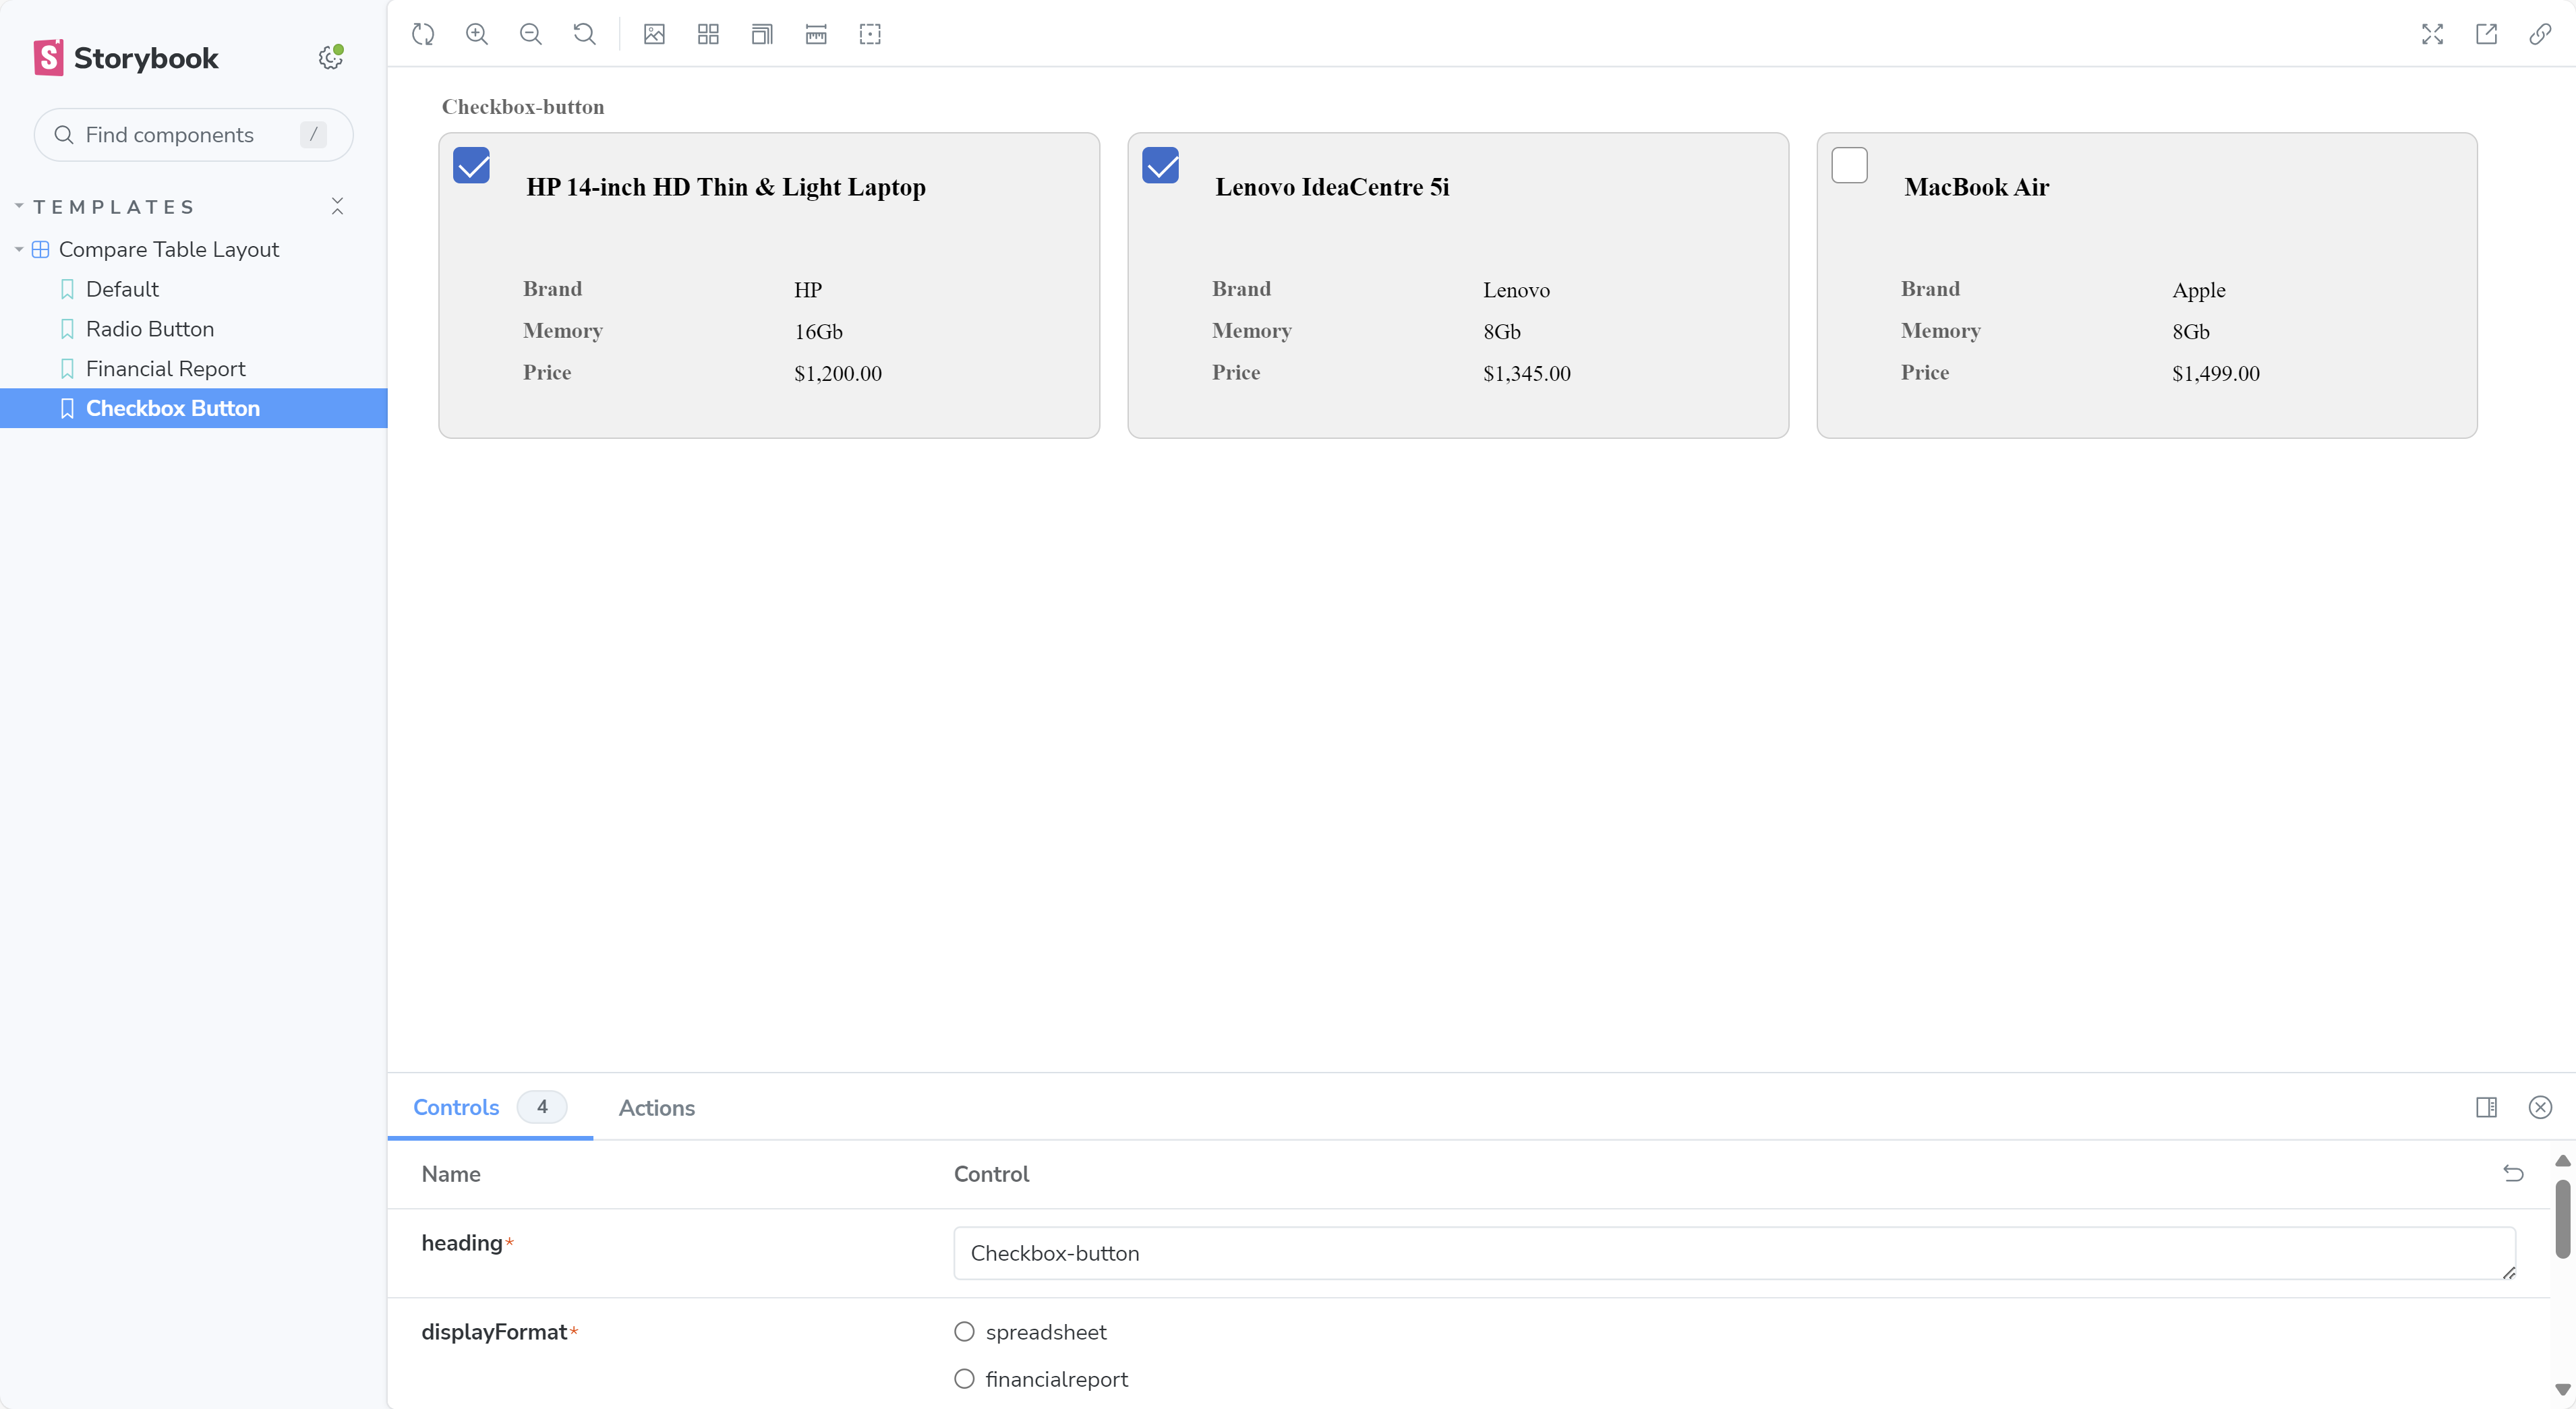Click the bookmark icon beside Financial Report
Screen dimensions: 2576x1409
point(67,369)
